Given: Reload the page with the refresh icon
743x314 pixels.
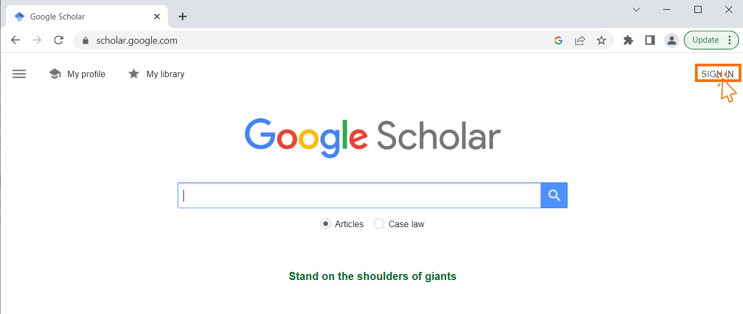Looking at the screenshot, I should point(59,40).
